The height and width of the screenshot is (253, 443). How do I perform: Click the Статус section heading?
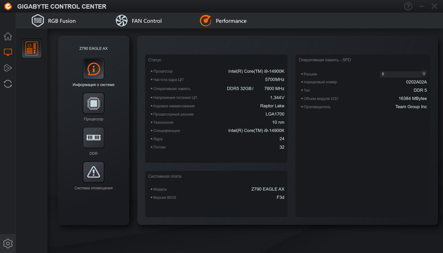155,60
